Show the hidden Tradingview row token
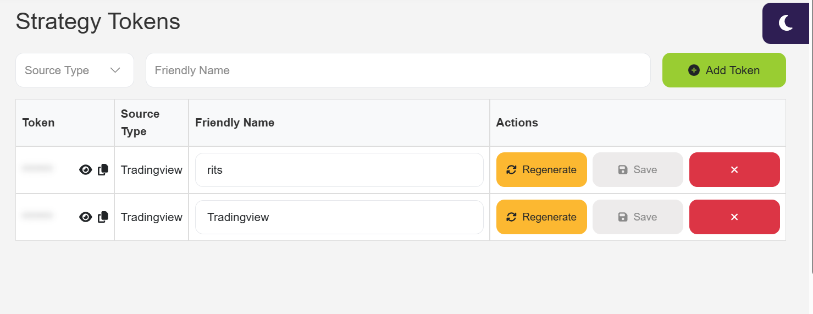Screen dimensions: 813x314 pyautogui.click(x=85, y=217)
